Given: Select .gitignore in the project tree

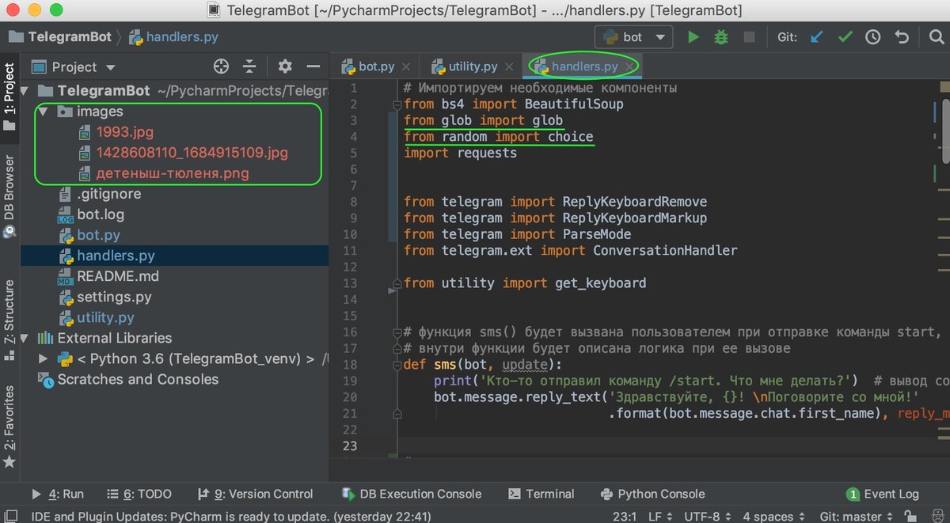Looking at the screenshot, I should tap(108, 194).
